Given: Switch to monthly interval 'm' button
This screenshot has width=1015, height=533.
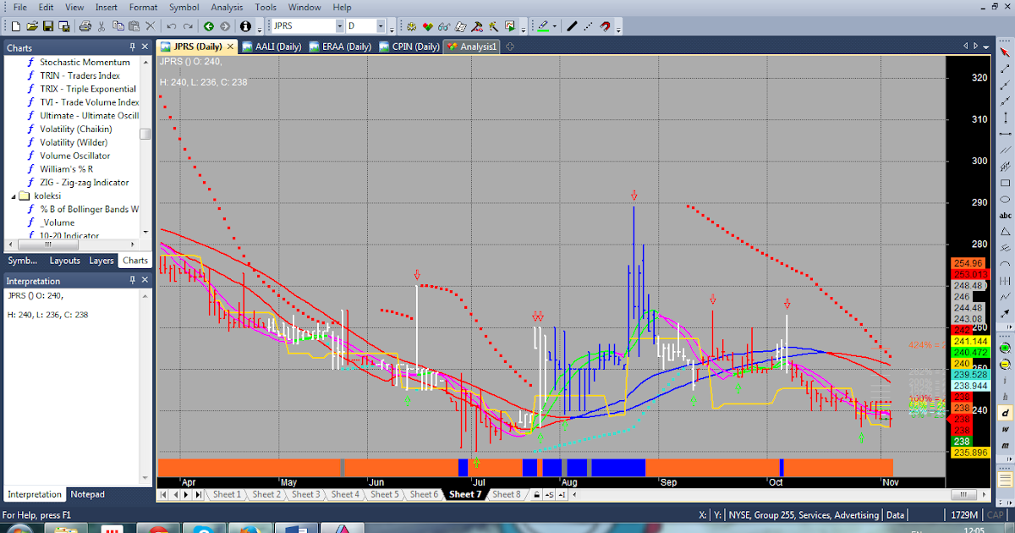Looking at the screenshot, I should click(x=1005, y=445).
